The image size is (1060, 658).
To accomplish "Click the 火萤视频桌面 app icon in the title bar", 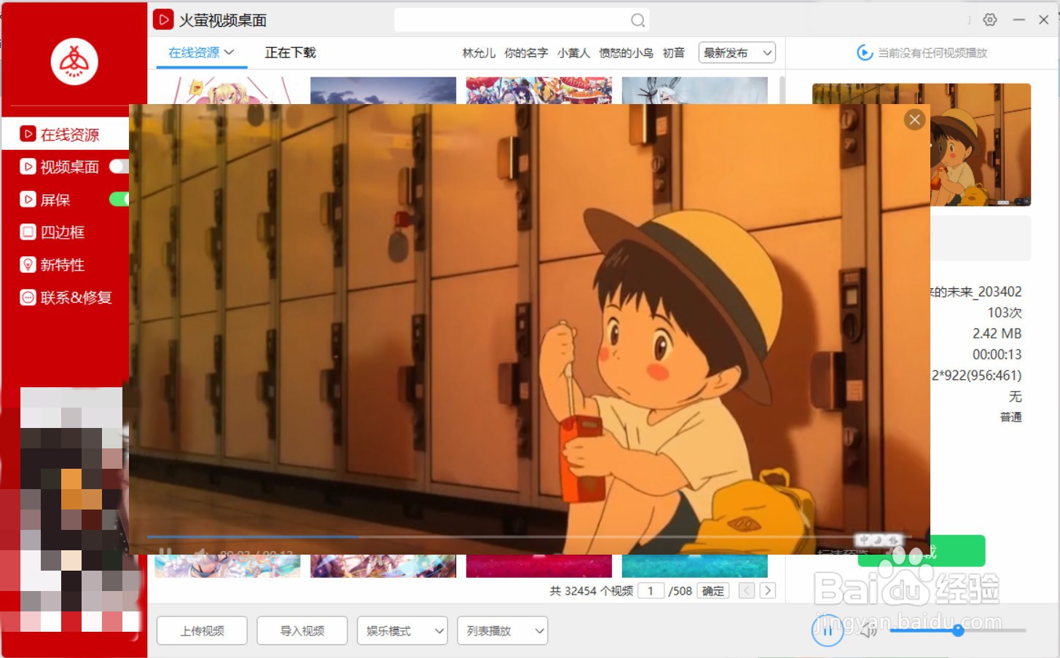I will 163,20.
